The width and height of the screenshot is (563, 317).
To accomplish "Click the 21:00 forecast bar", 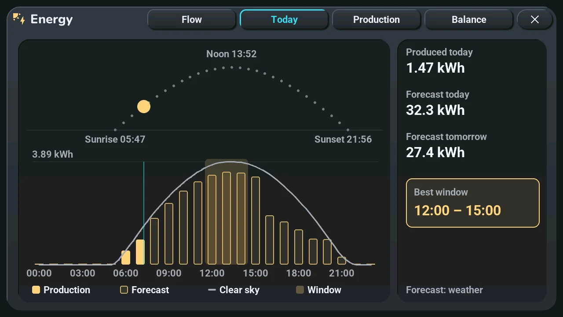I will pos(342,261).
